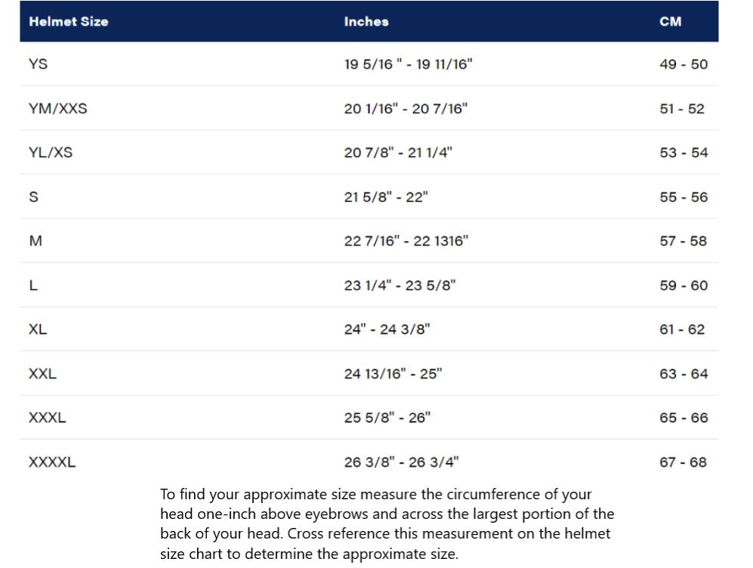Click the 67 - 68 CM value
This screenshot has height=568, width=753.
click(x=684, y=462)
